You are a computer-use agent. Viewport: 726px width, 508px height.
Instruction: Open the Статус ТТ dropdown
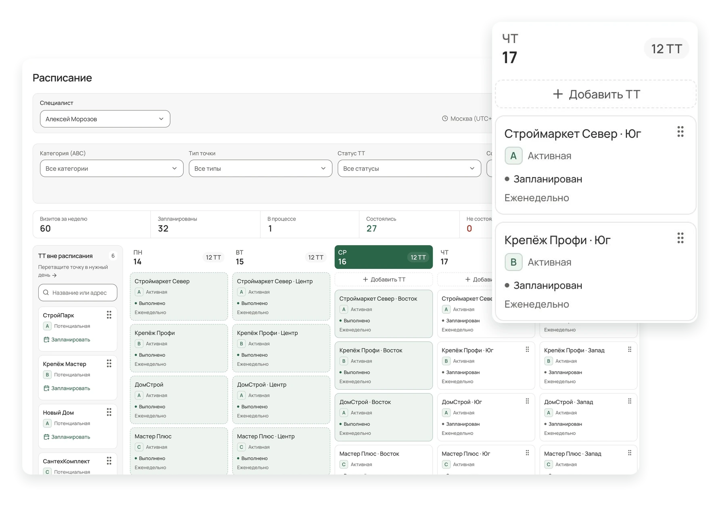click(409, 169)
